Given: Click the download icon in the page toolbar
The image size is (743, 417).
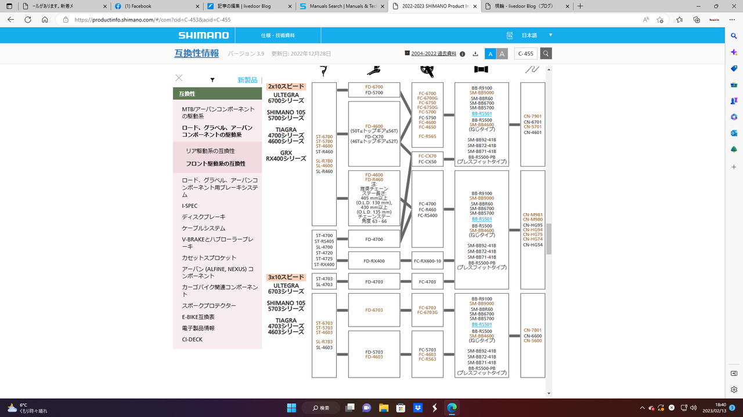Looking at the screenshot, I should [475, 54].
